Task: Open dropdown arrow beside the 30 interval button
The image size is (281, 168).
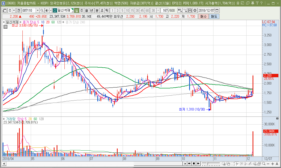Action: tap(158, 10)
